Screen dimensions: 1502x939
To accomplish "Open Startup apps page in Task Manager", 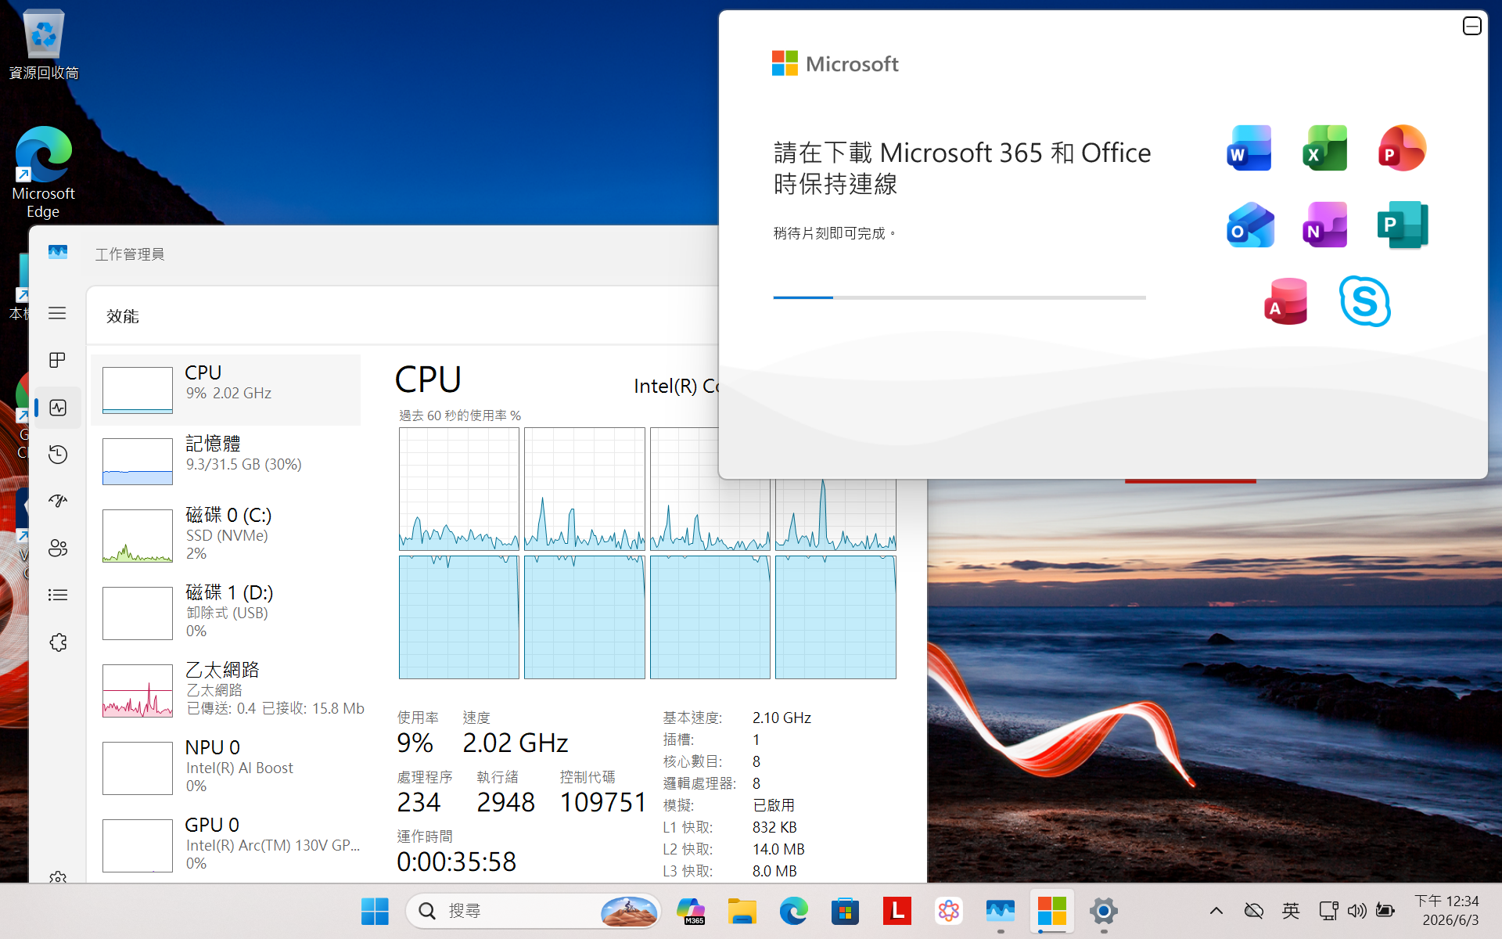I will [58, 502].
